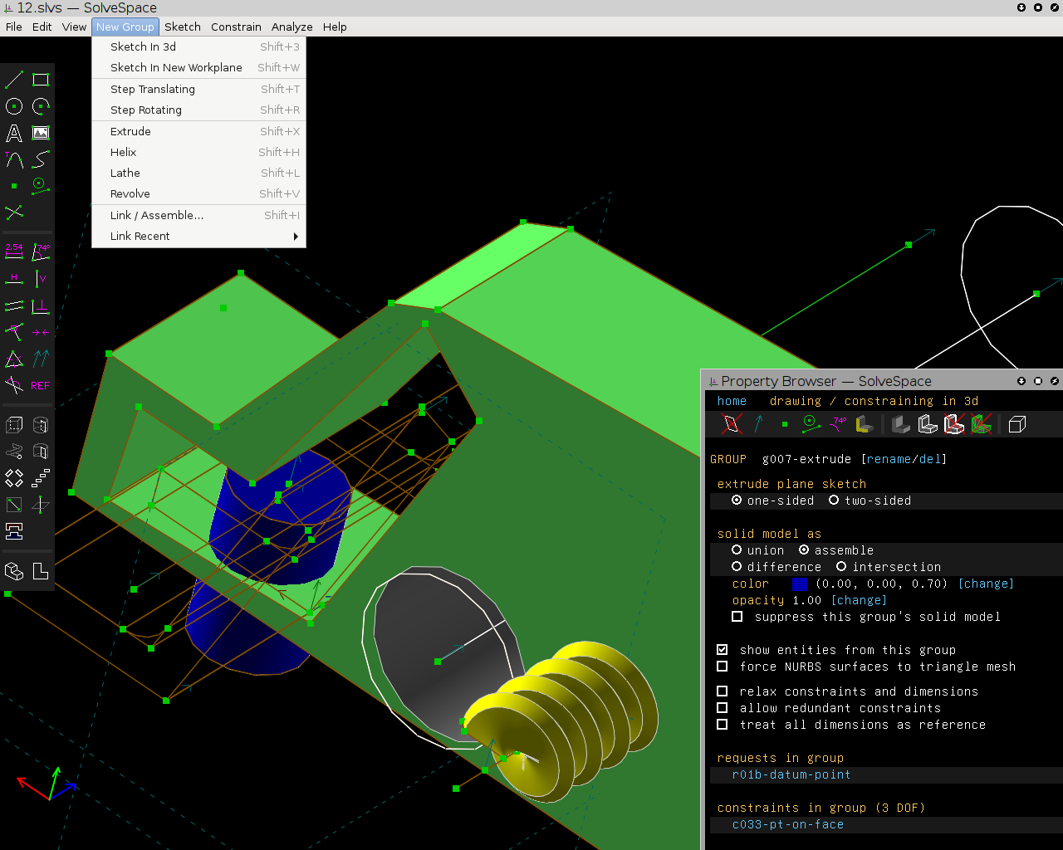Click the lathe group toolbar icon

tap(41, 425)
